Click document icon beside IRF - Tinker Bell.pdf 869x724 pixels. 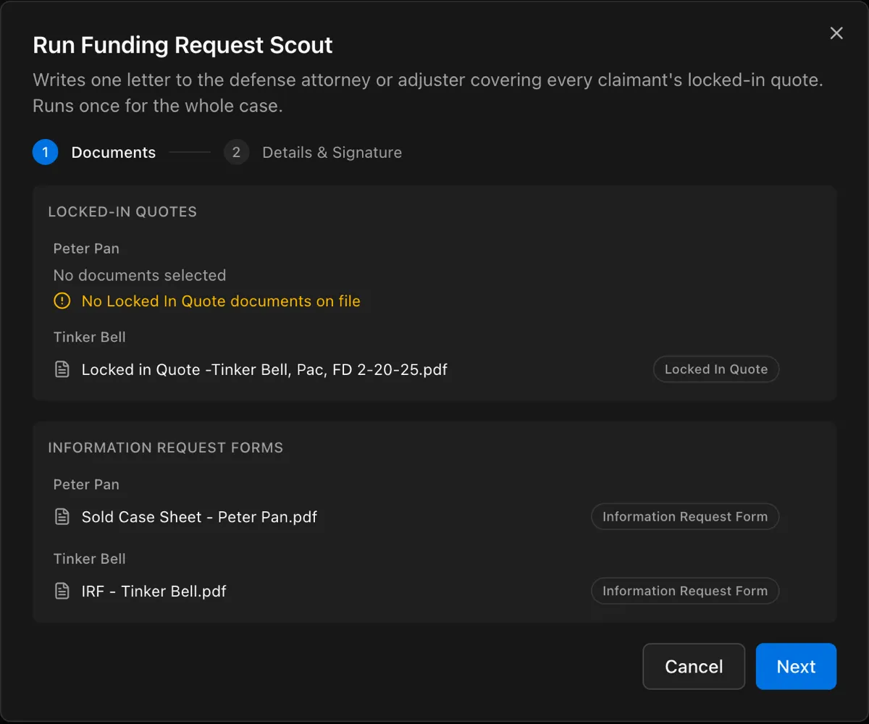click(x=63, y=591)
